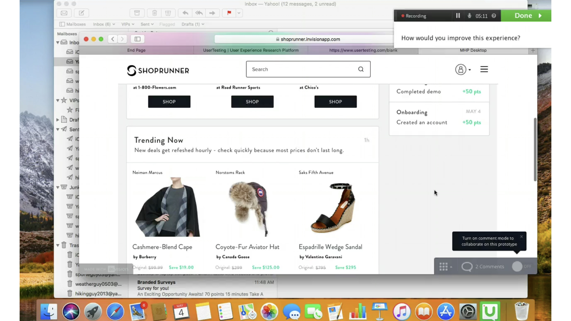Image resolution: width=571 pixels, height=321 pixels.
Task: Click the ShopRunner logo
Action: point(158,70)
